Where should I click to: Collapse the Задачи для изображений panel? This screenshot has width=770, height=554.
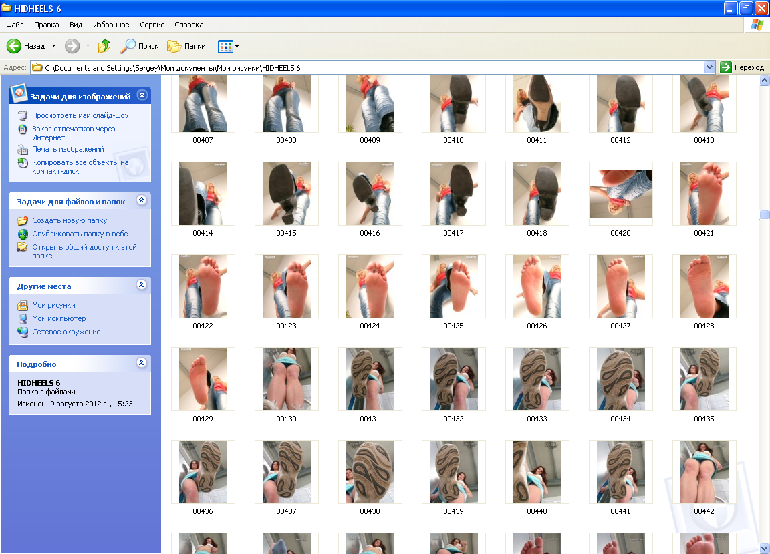pos(142,95)
